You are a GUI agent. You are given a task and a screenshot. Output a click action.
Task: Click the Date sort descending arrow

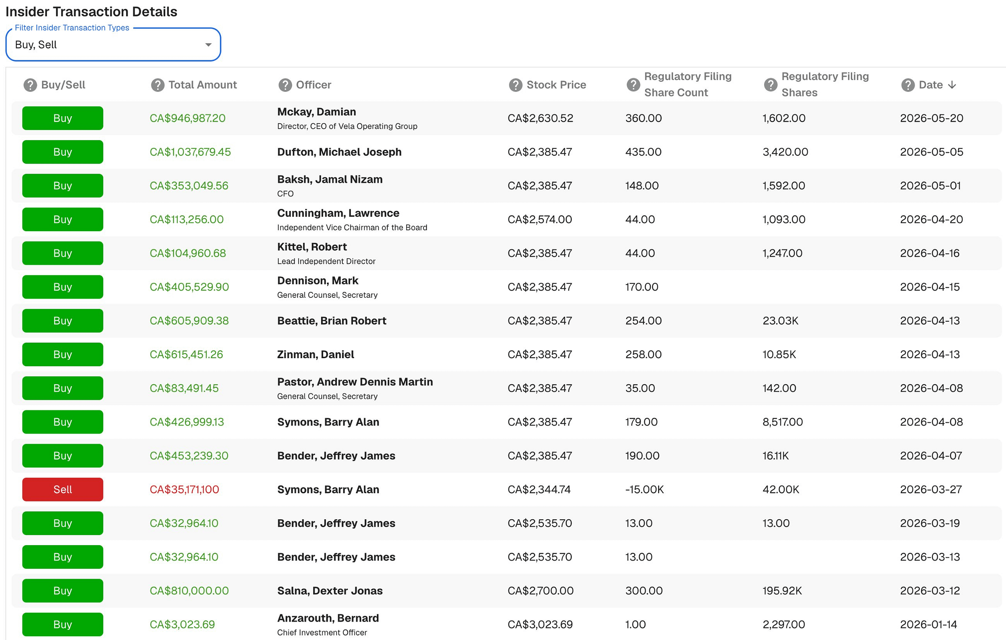[952, 85]
